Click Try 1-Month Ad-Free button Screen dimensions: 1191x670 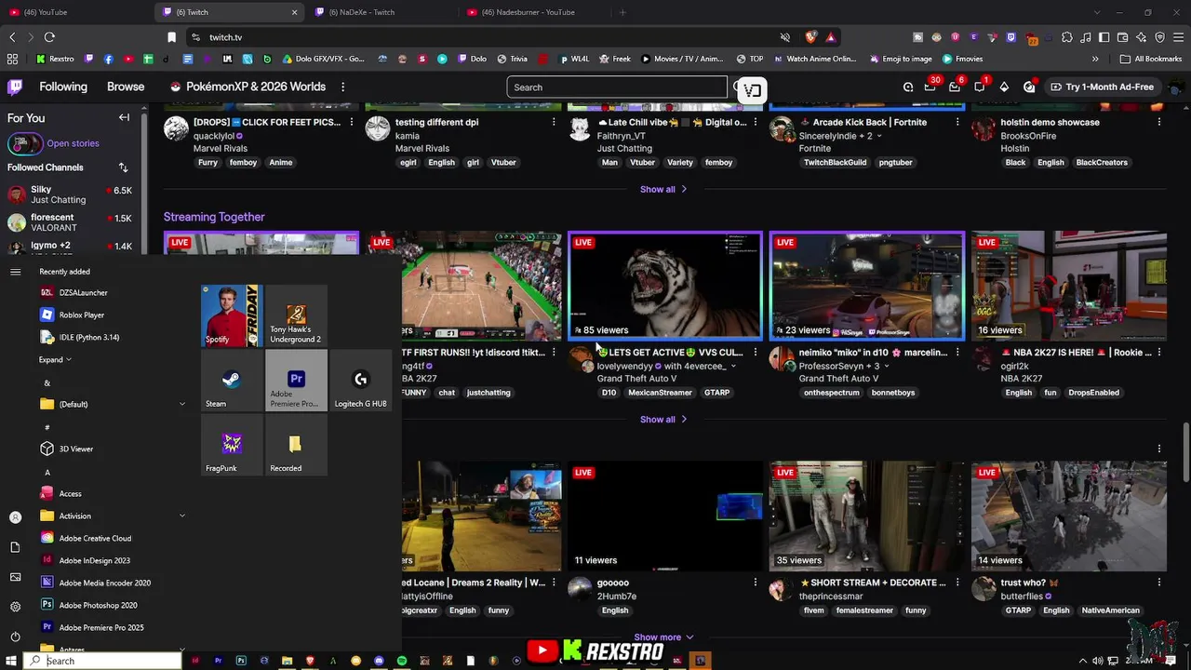(1101, 87)
